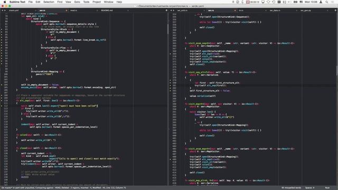Open Spotlight search in menu bar
The height and width of the screenshot is (190, 338).
pos(327,2)
